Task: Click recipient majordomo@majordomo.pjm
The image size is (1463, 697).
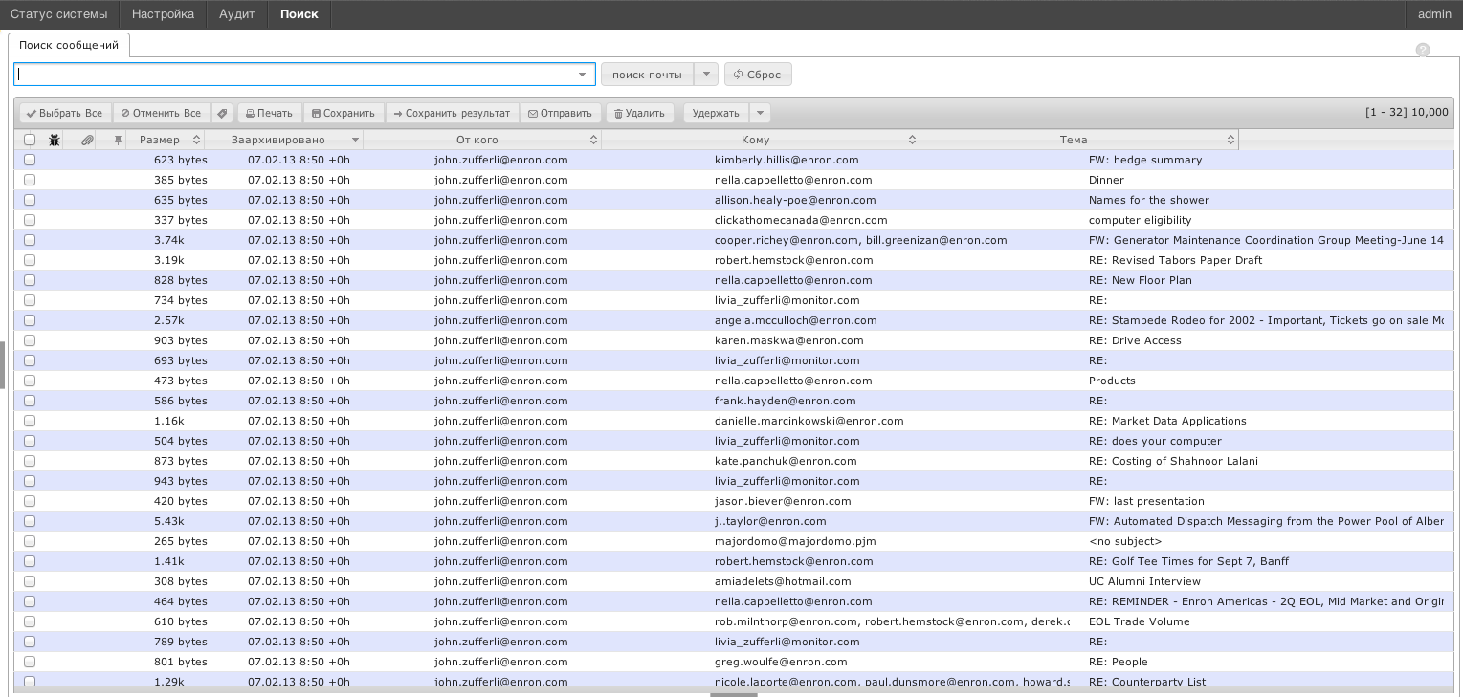Action: [x=795, y=541]
